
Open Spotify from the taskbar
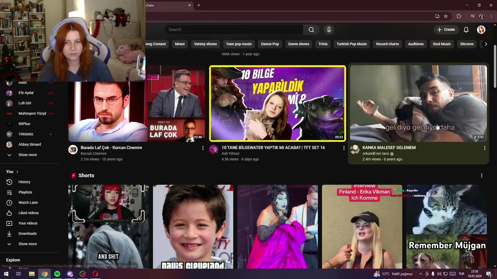[57, 274]
